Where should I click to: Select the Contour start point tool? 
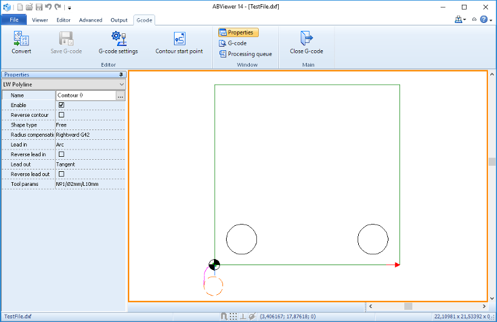coord(179,38)
